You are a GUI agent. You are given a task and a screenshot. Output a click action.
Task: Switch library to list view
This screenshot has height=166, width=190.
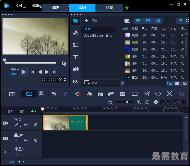pyautogui.click(x=180, y=21)
